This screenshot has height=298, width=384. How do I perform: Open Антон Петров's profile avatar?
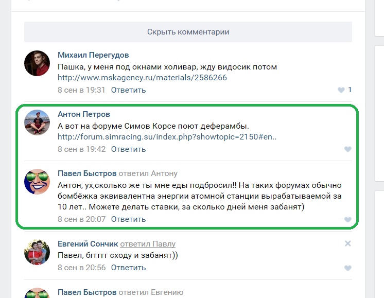[37, 122]
